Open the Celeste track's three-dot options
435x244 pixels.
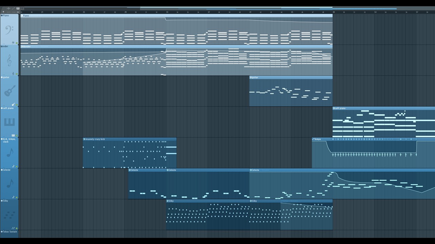(4, 198)
